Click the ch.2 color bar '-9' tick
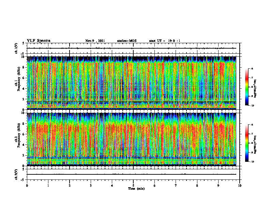This screenshot has height=208, width=270. 252,152
